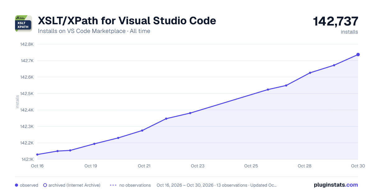The height and width of the screenshot is (196, 373).
Task: Click the 142.7K y-axis label
Action: 27,61
